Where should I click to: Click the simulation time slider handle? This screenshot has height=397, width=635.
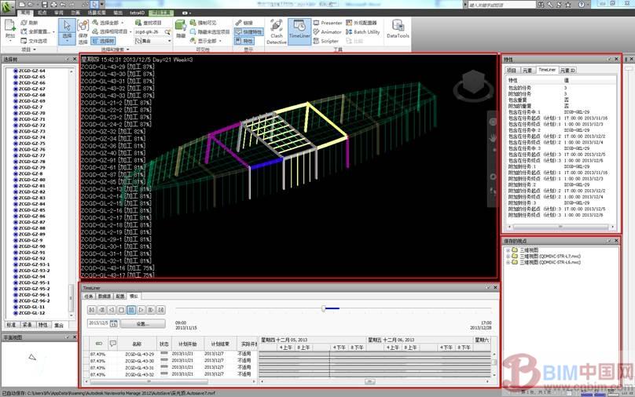coord(324,308)
